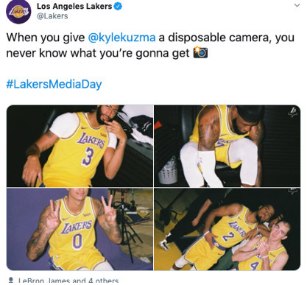Screen dimensions: 307x285
Task: Open the @Lakers handle
Action: pyautogui.click(x=52, y=16)
